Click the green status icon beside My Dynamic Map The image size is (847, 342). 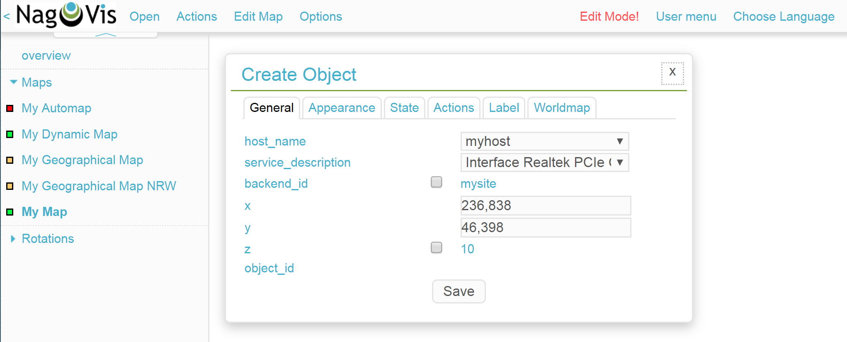coord(10,134)
